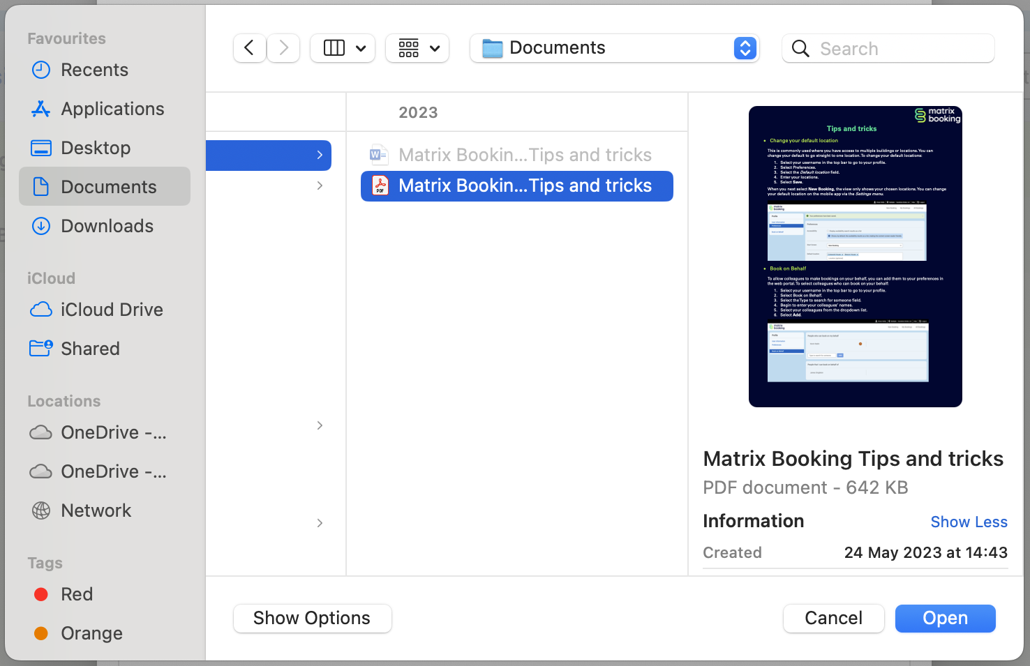
Task: Click the back navigation arrow
Action: pos(249,48)
